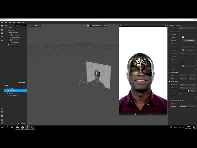Enable the Emissive checkbox

(x=195, y=60)
